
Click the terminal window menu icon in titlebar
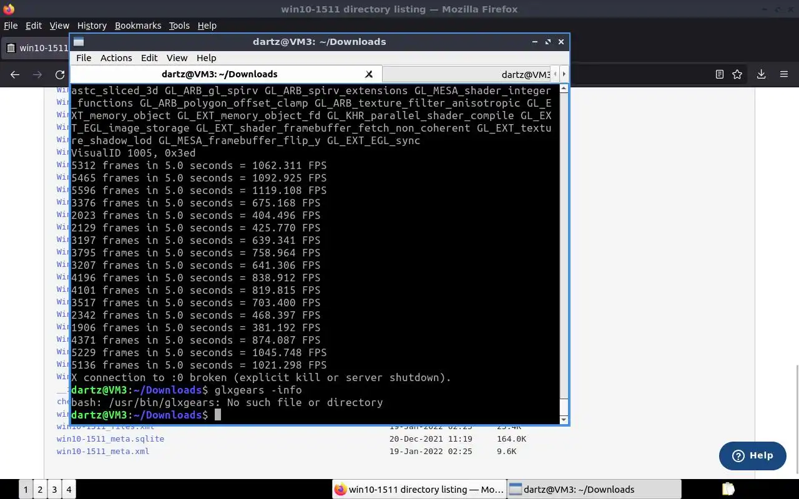(79, 42)
